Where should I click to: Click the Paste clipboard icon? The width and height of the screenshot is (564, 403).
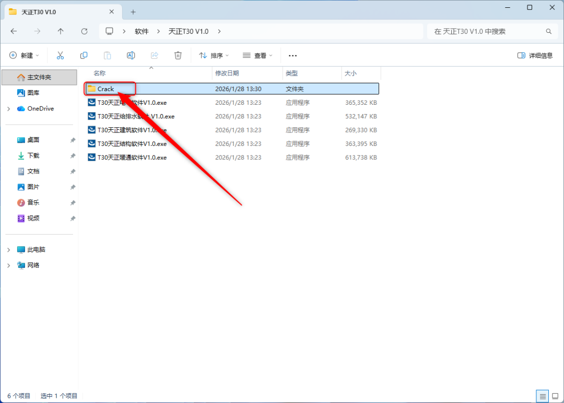[x=107, y=55]
